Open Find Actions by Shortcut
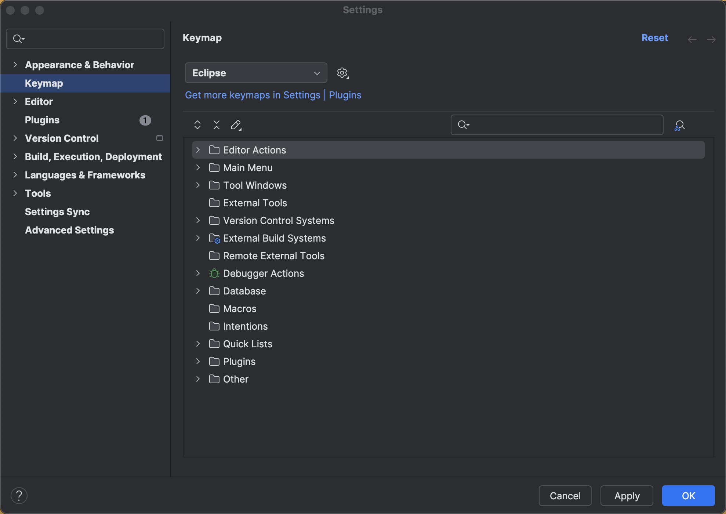Image resolution: width=726 pixels, height=514 pixels. [x=680, y=125]
